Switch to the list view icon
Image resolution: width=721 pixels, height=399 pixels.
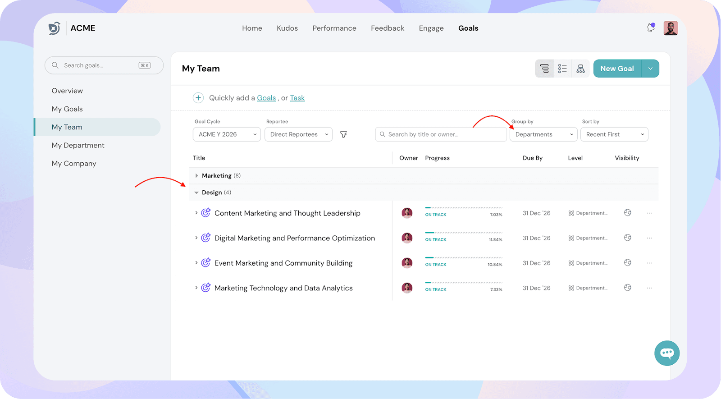(562, 69)
